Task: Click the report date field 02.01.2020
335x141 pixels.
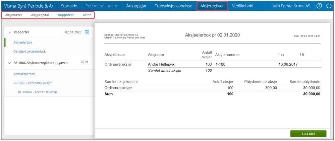Action: click(x=73, y=32)
